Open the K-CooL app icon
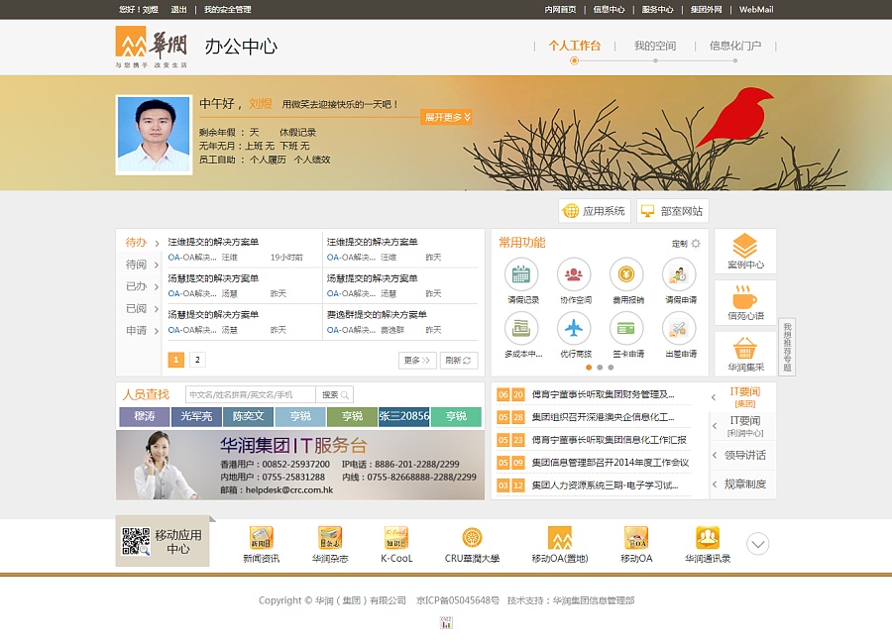The height and width of the screenshot is (644, 892). 394,535
